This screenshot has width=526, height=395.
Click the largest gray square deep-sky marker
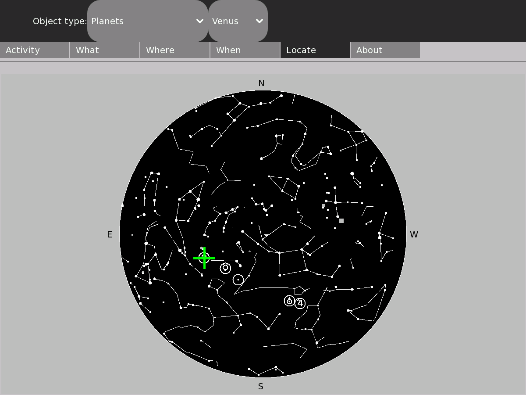341,221
